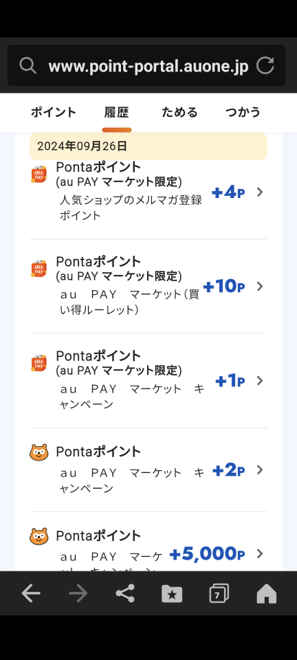
Task: Open the bookmarks folder star icon
Action: pyautogui.click(x=172, y=593)
